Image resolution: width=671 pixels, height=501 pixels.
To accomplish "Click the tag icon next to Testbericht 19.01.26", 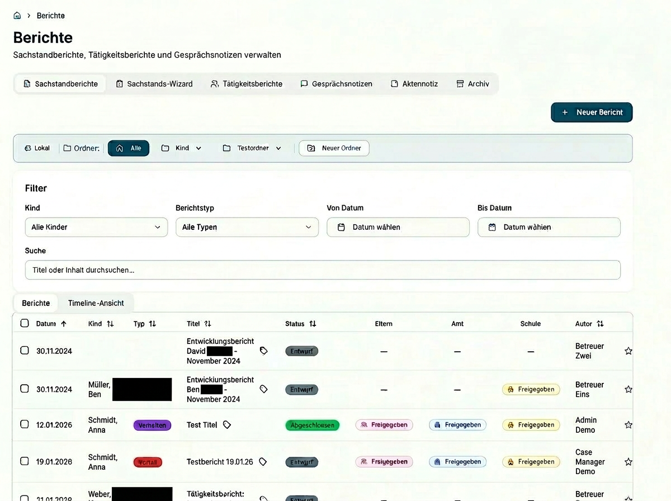I will (263, 462).
